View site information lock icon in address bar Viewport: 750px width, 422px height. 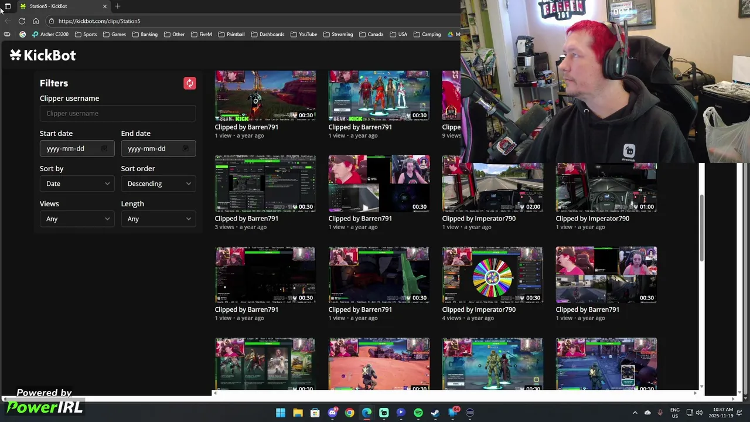52,21
